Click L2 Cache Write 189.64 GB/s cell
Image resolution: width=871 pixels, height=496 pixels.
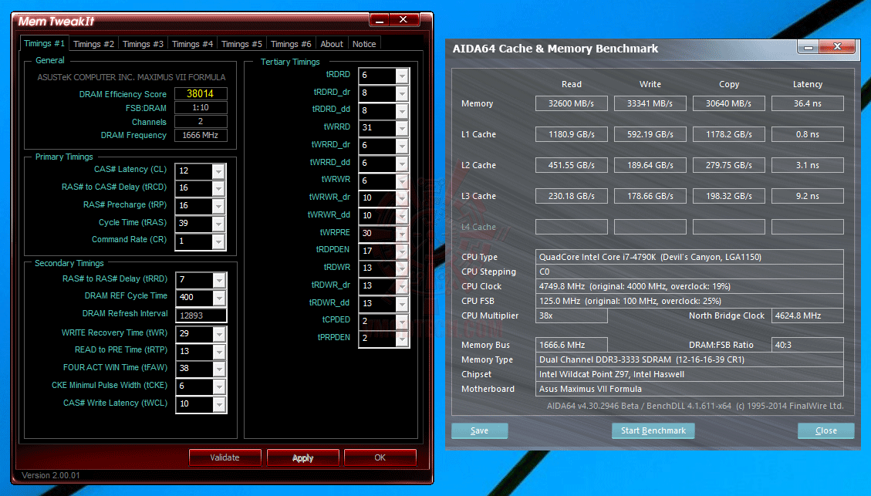pyautogui.click(x=650, y=165)
